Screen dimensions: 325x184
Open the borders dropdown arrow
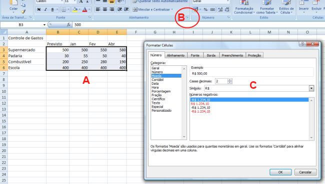[68, 9]
